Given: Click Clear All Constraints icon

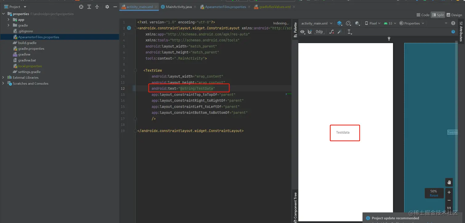Looking at the screenshot, I should pos(332,32).
